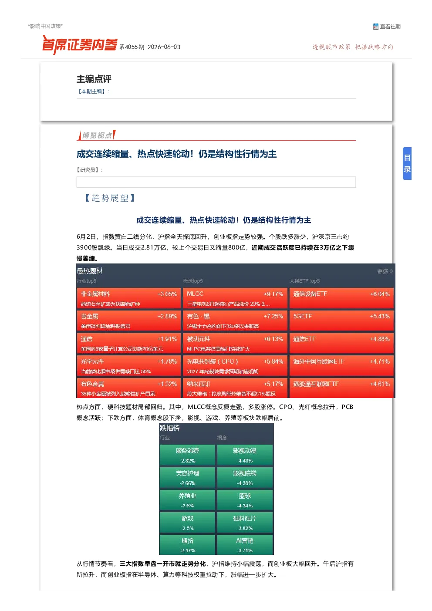Click the ETF top5 column header

pos(304,281)
